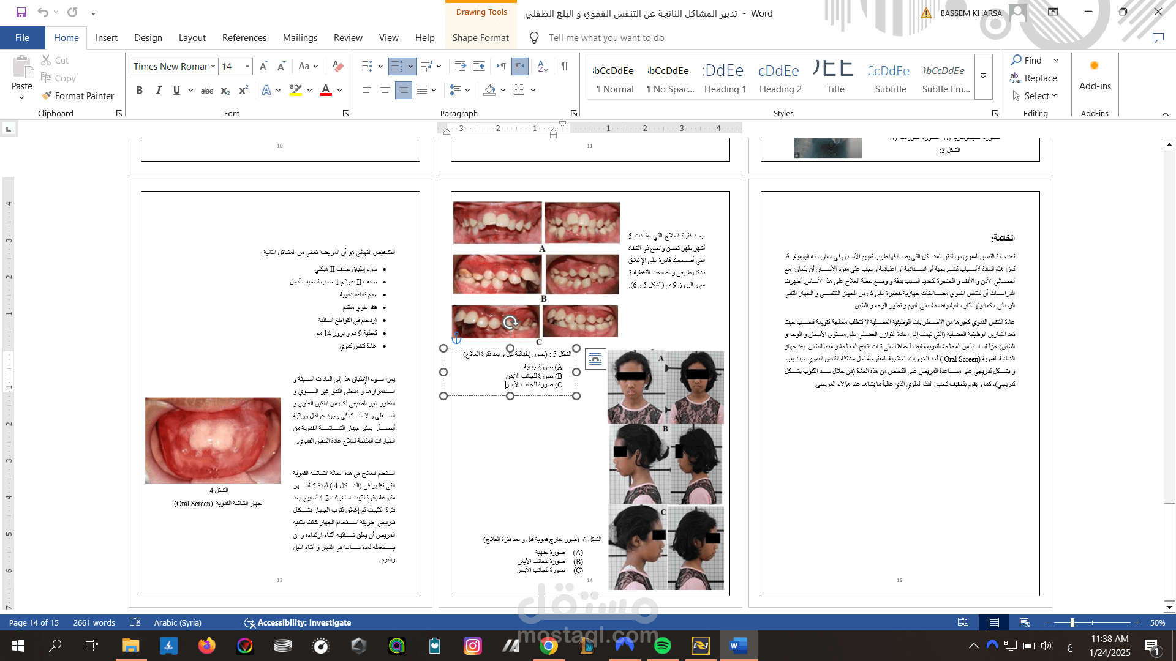Click Replace in Editing group
Image resolution: width=1176 pixels, height=661 pixels.
pyautogui.click(x=1034, y=78)
